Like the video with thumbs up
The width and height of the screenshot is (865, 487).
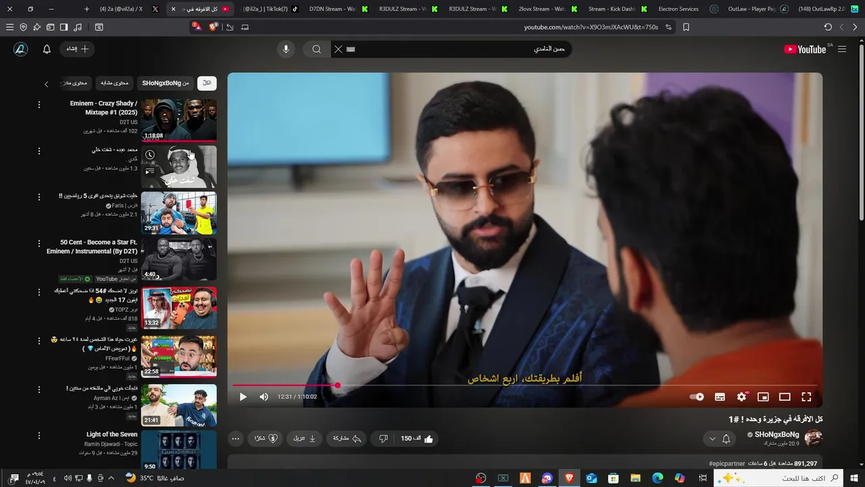(417, 438)
